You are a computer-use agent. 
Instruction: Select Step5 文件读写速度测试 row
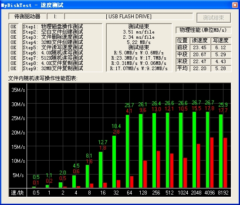click(x=53, y=47)
